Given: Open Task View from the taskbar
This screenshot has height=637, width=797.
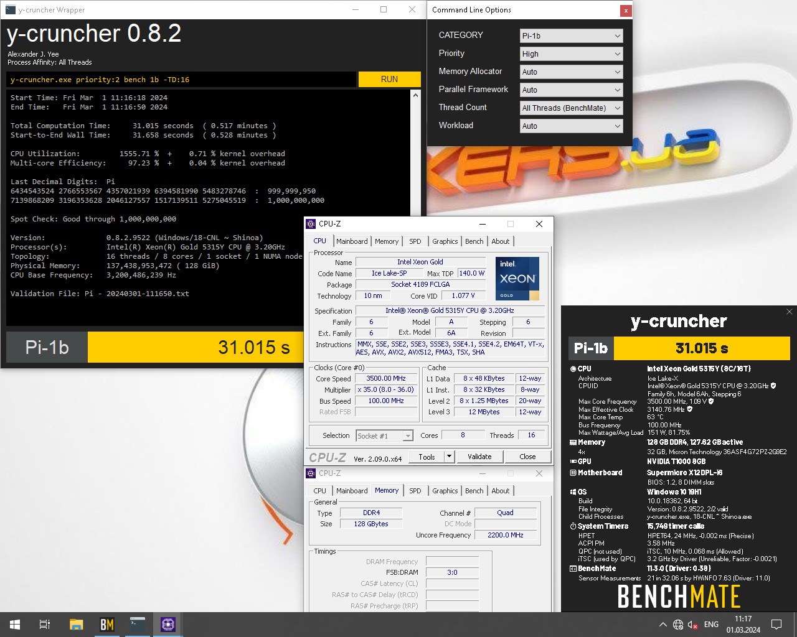Looking at the screenshot, I should pyautogui.click(x=45, y=625).
